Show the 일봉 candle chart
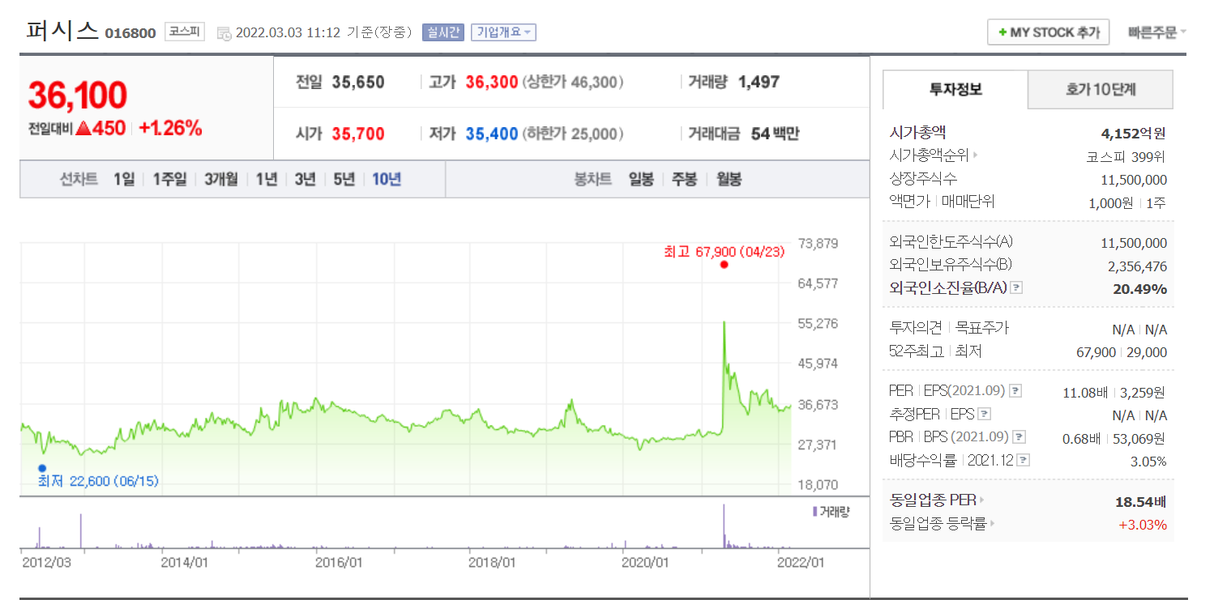Image resolution: width=1214 pixels, height=600 pixels. click(x=641, y=179)
